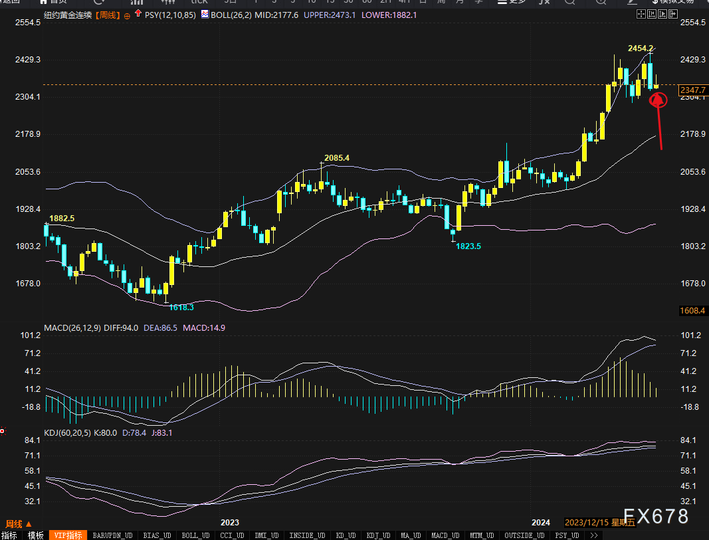Screen dimensions: 709x540
Task: Click the red circled arrow annotation on chart
Action: click(x=657, y=100)
